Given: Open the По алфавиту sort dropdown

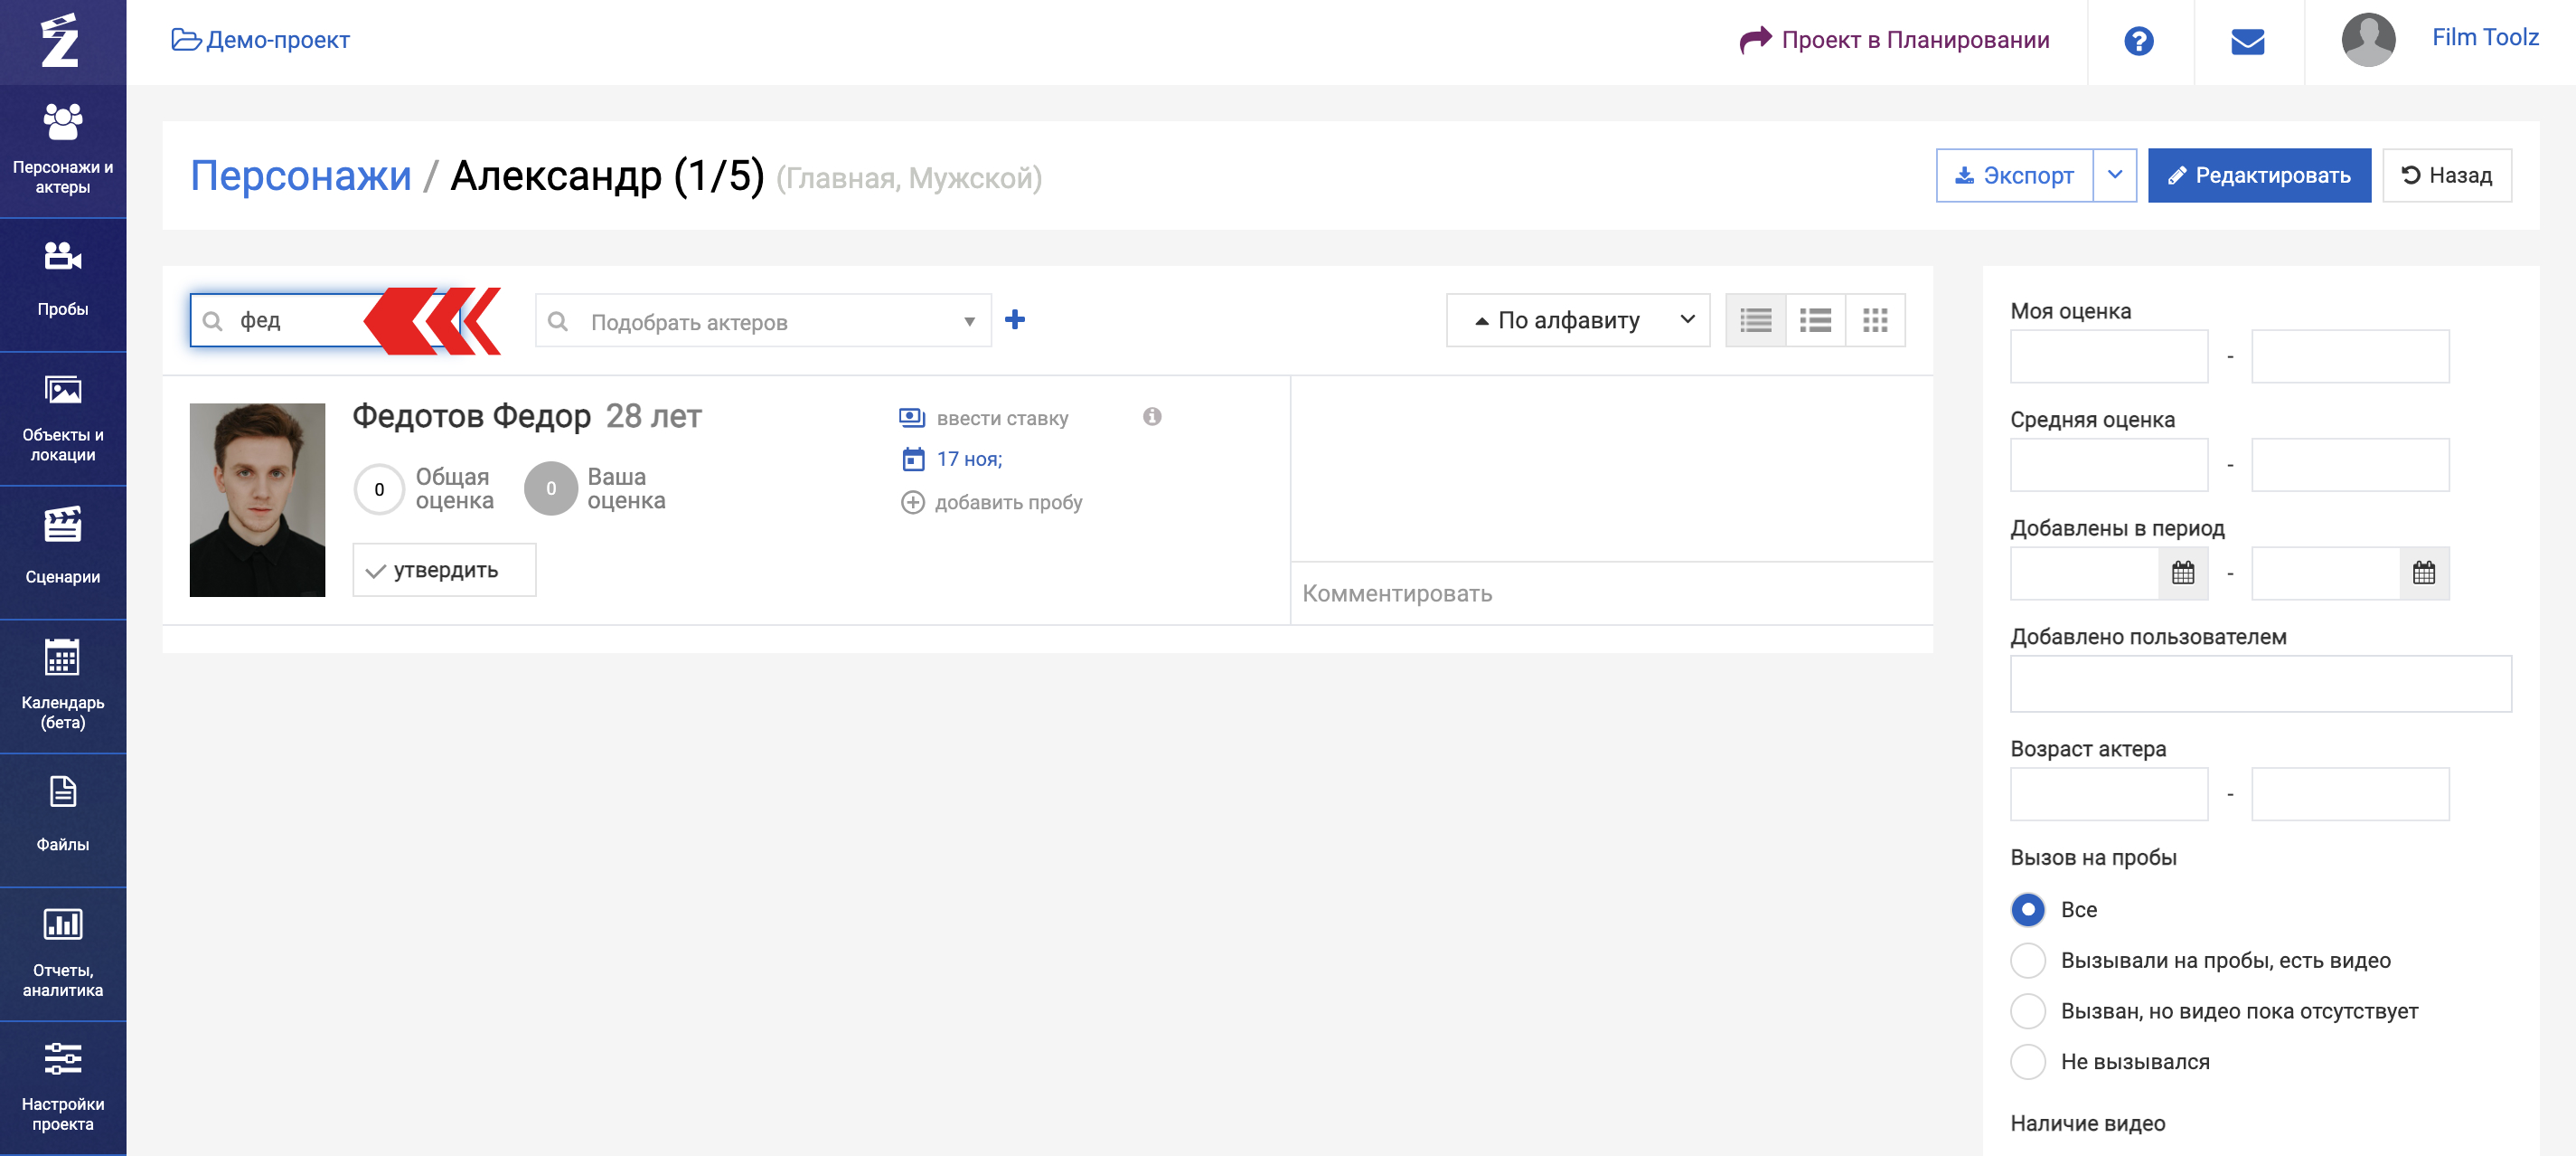Looking at the screenshot, I should pos(1578,320).
